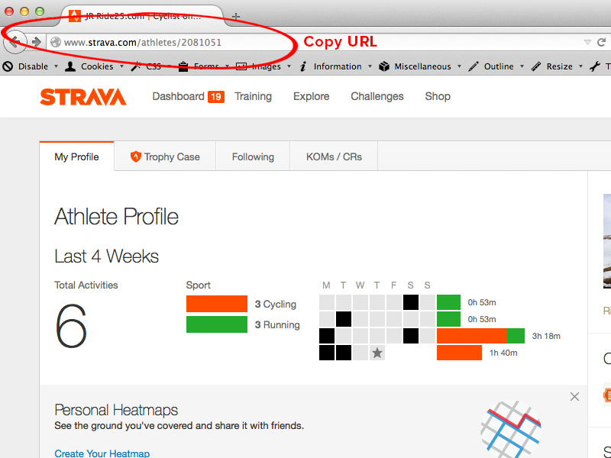Click the Information toolbar label
Viewport: 611px width, 458px height.
click(338, 66)
